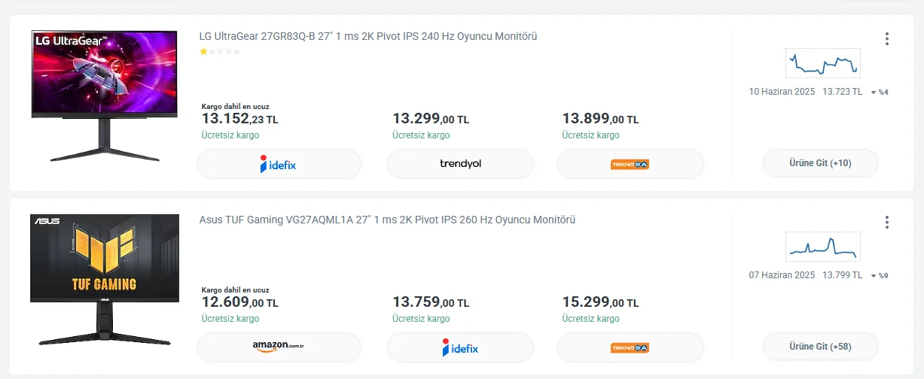Open the three-dot menu for Asus TUF Gaming
Screen dimensions: 924x379
click(x=887, y=222)
